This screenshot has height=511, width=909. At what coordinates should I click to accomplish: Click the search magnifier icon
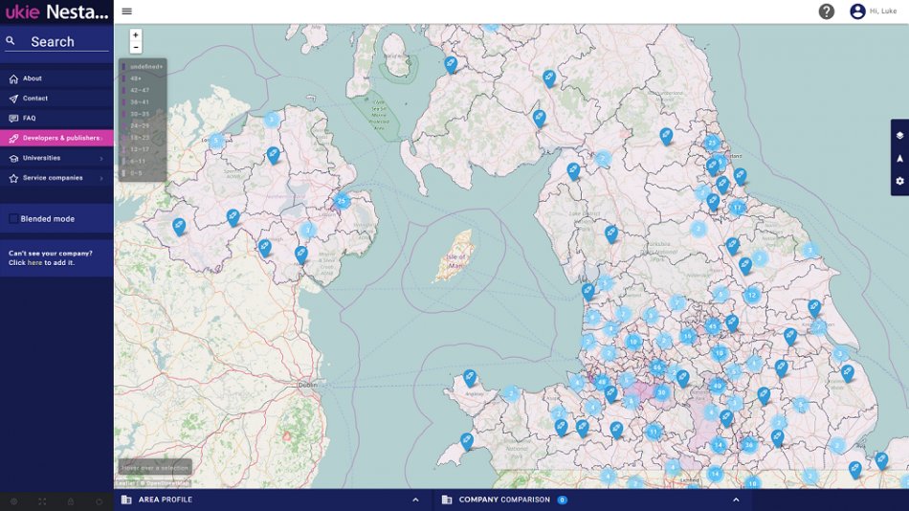click(11, 40)
